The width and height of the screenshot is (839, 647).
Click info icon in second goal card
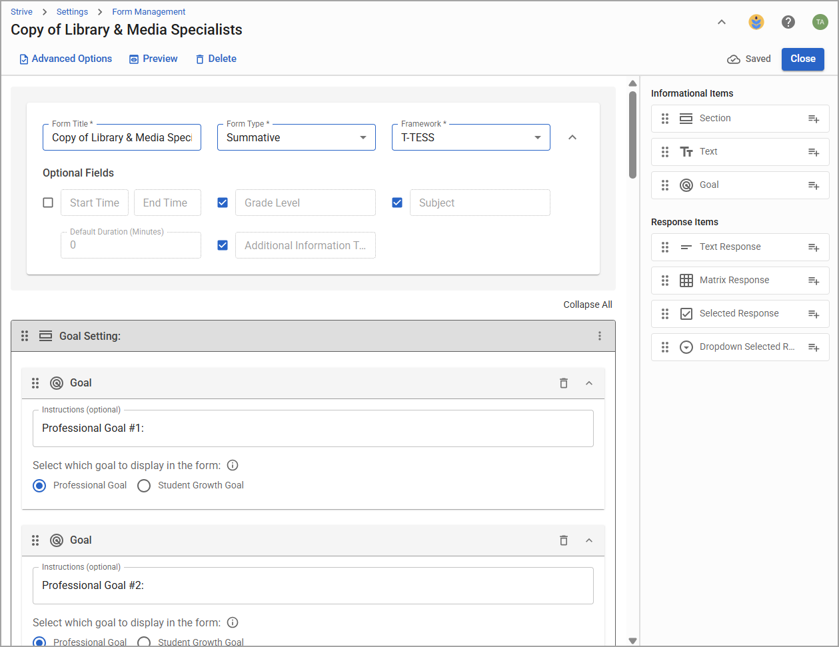[233, 622]
